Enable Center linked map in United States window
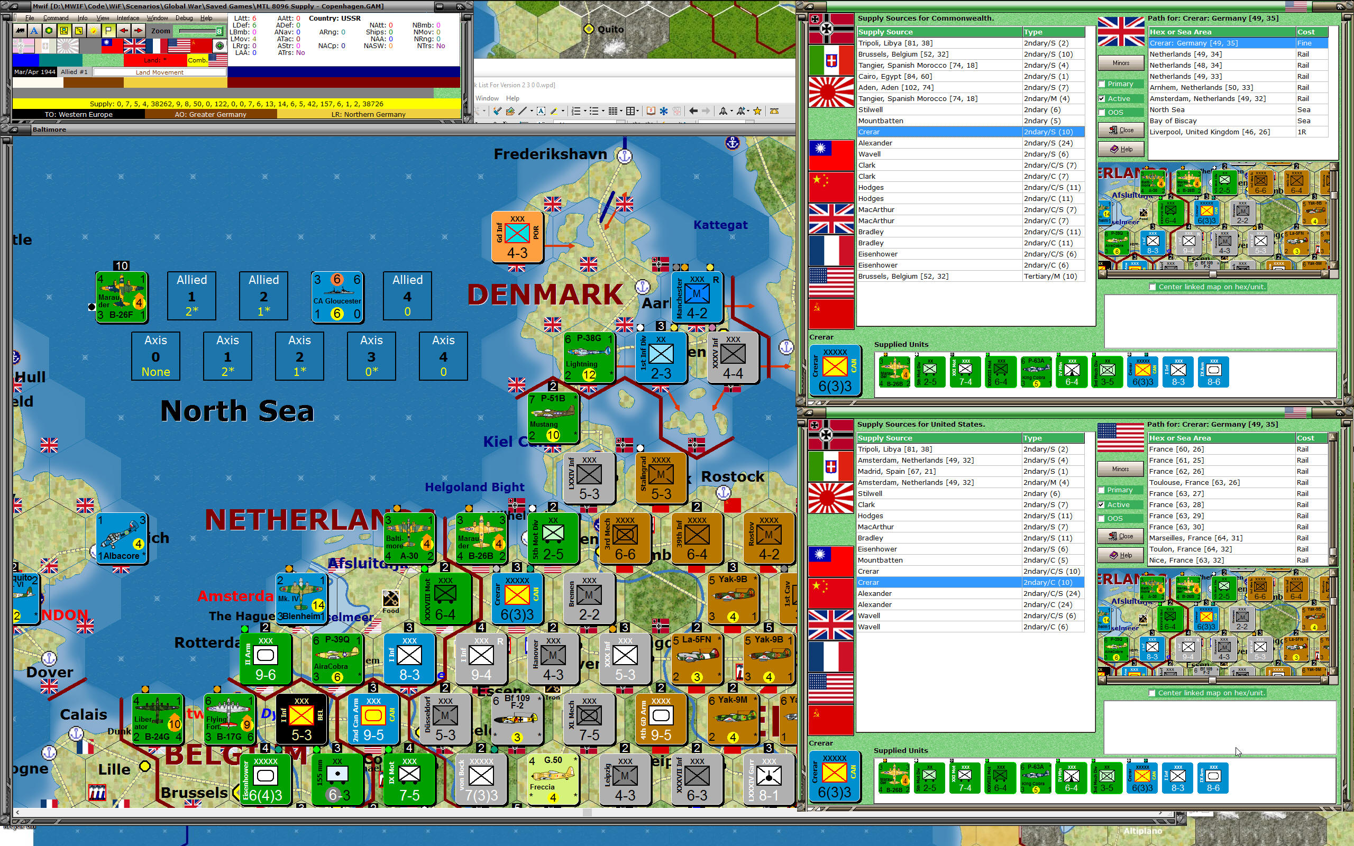The height and width of the screenshot is (846, 1354). (1151, 693)
